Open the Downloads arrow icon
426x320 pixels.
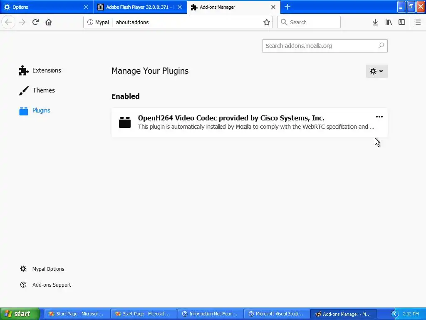coord(375,22)
